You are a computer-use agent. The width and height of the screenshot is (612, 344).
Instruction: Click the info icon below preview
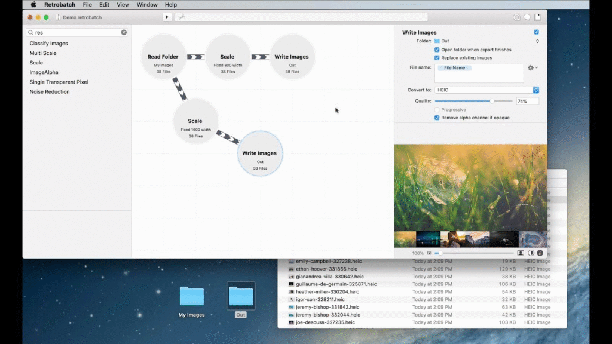pos(540,253)
